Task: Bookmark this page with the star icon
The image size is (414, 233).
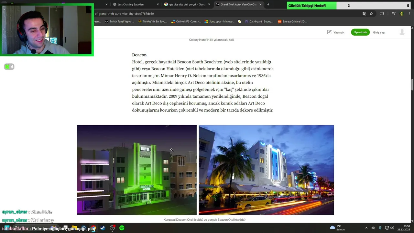Action: click(x=371, y=14)
